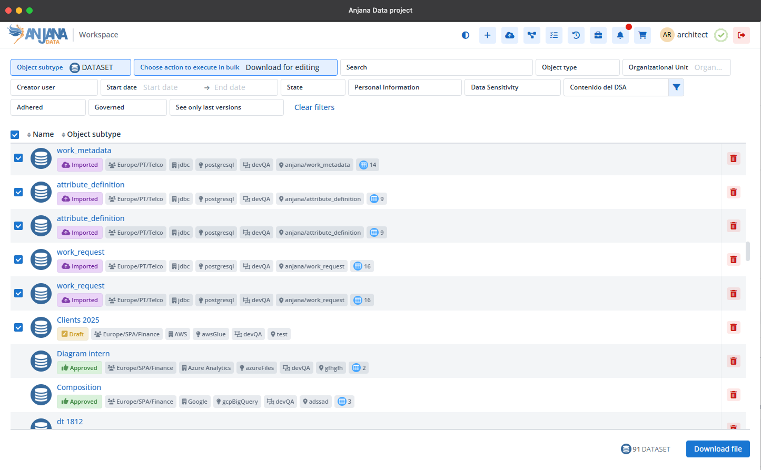Click the Anjana Data logo
The width and height of the screenshot is (761, 470).
pyautogui.click(x=38, y=34)
